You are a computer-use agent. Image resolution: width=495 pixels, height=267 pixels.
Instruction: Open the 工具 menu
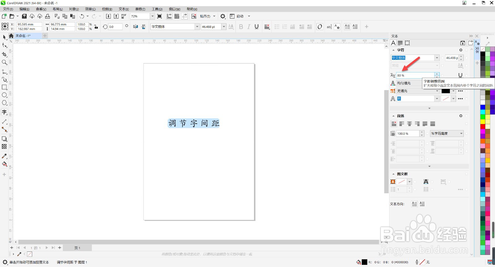point(157,9)
